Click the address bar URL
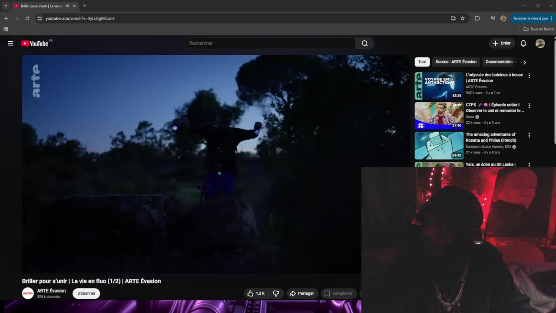The height and width of the screenshot is (313, 556). click(x=80, y=18)
